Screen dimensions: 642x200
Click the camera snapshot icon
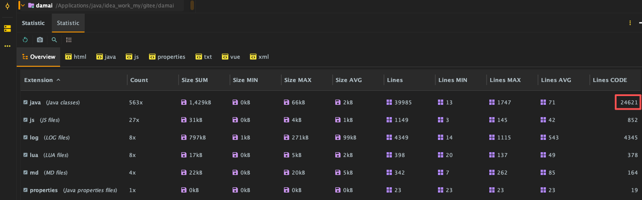(40, 40)
